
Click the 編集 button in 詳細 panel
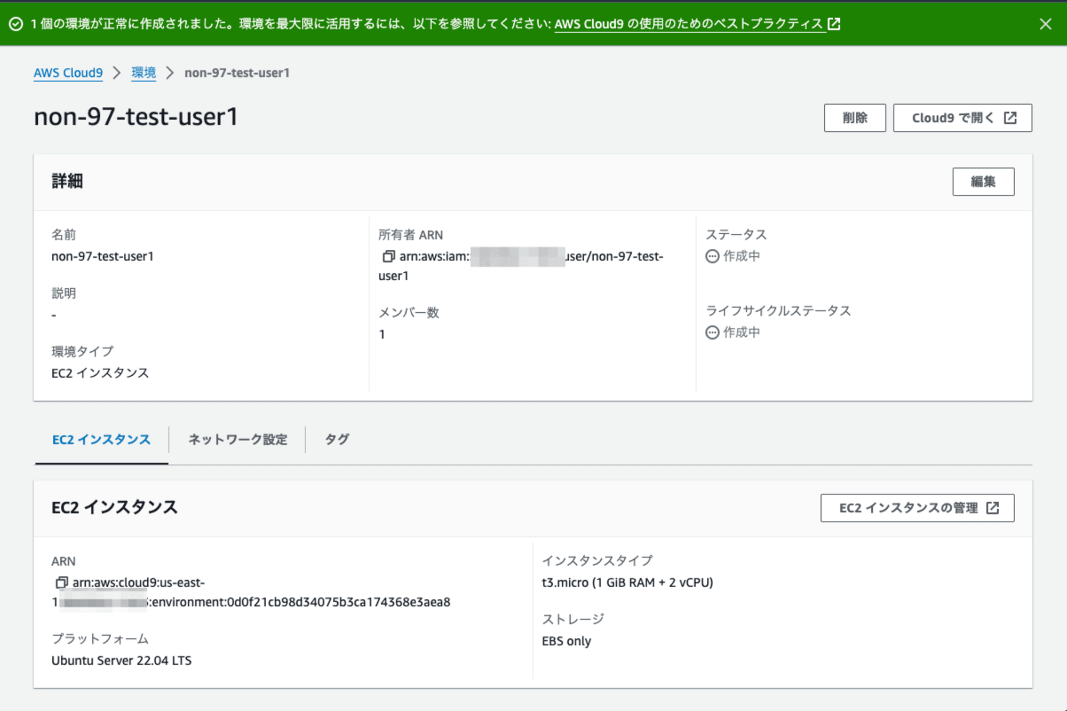983,182
